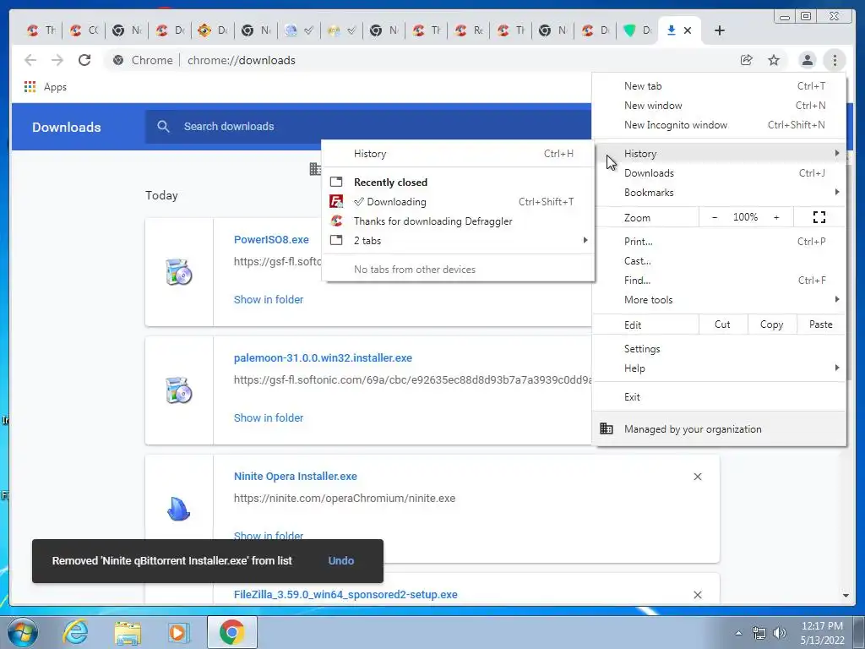Reload the downloads page
The height and width of the screenshot is (649, 865).
click(x=84, y=60)
